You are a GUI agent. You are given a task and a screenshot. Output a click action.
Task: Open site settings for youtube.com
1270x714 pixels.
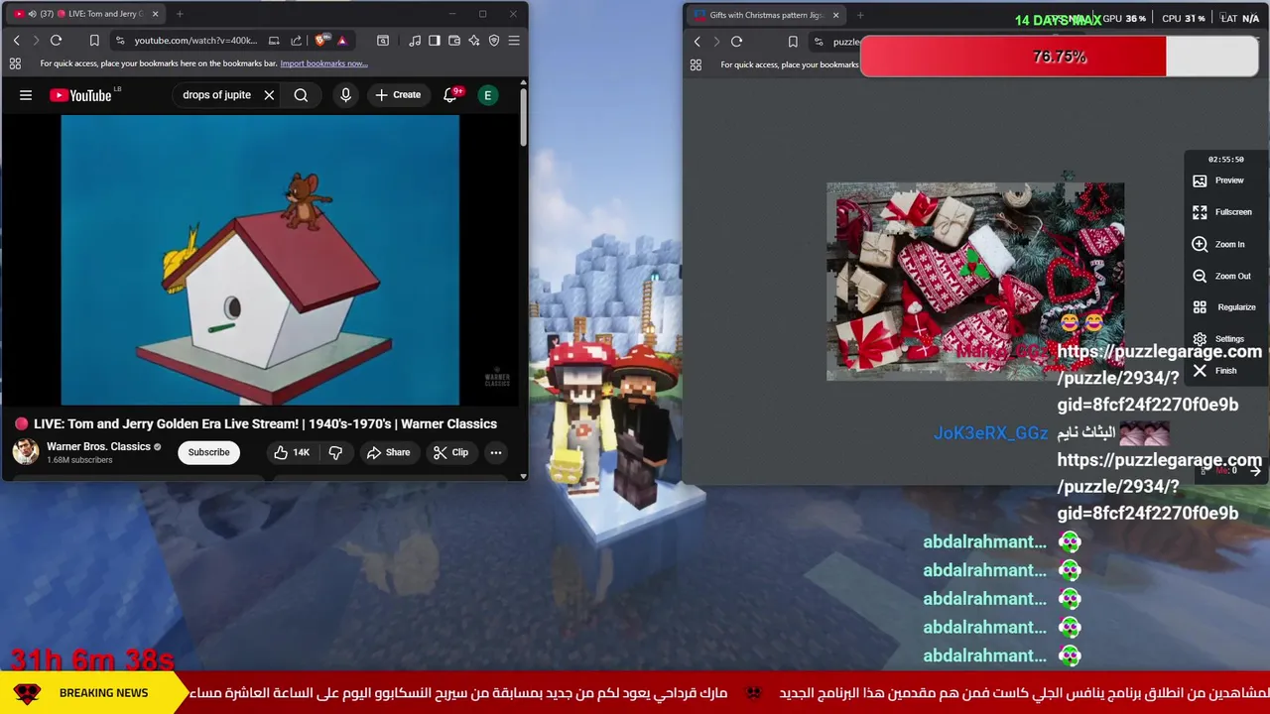click(120, 41)
